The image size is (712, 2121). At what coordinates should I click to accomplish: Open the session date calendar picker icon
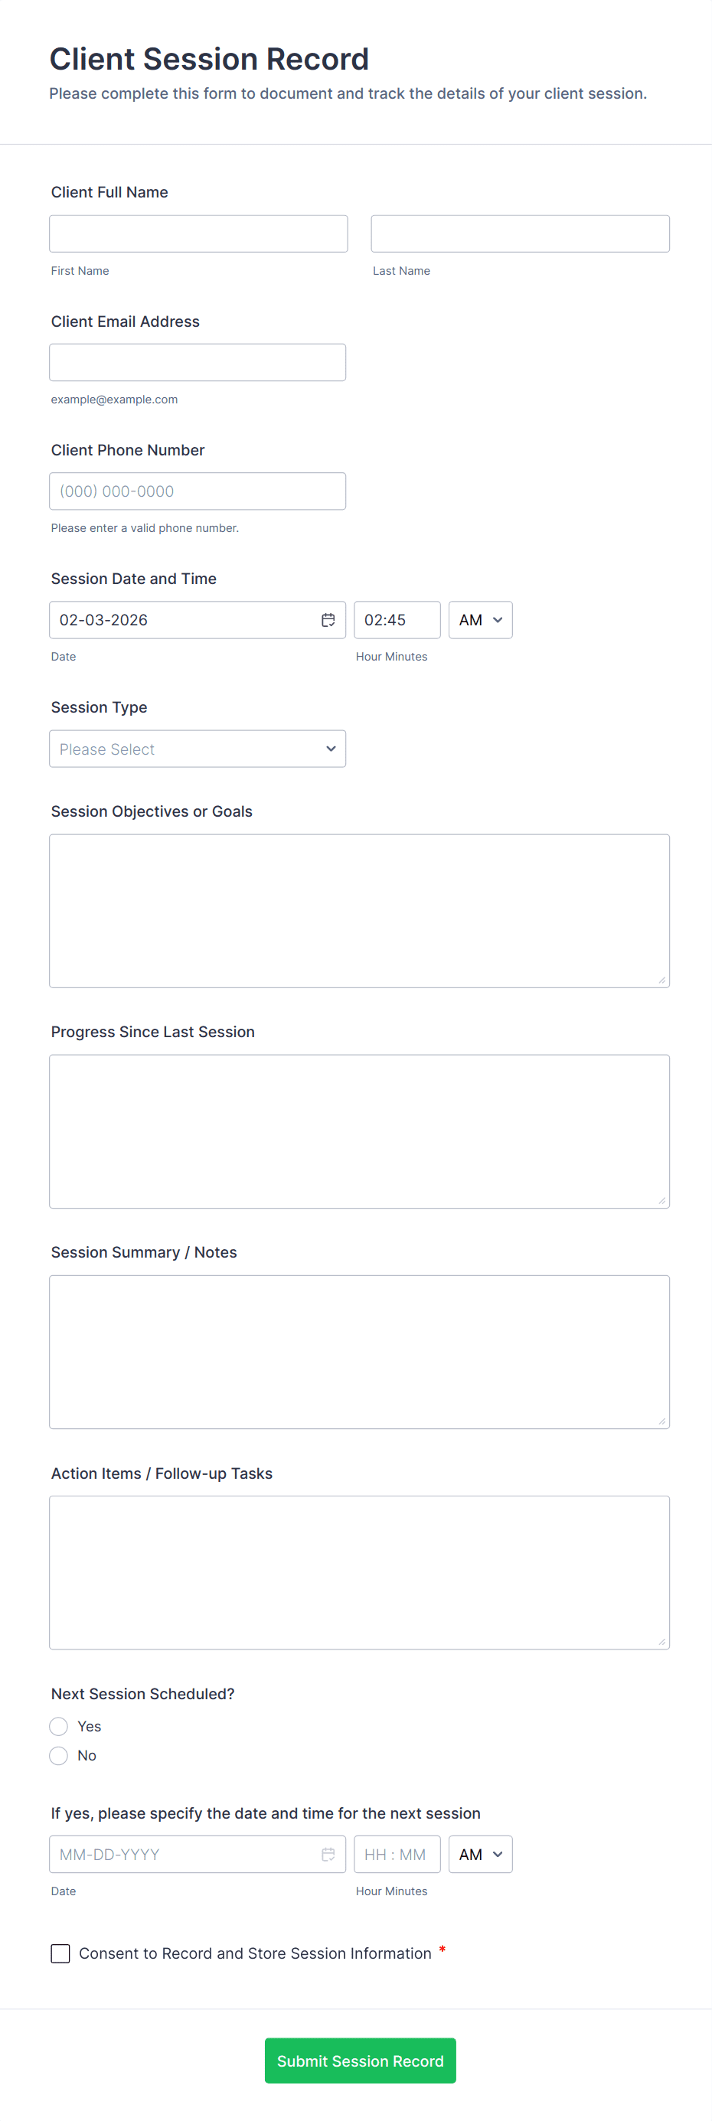(328, 620)
